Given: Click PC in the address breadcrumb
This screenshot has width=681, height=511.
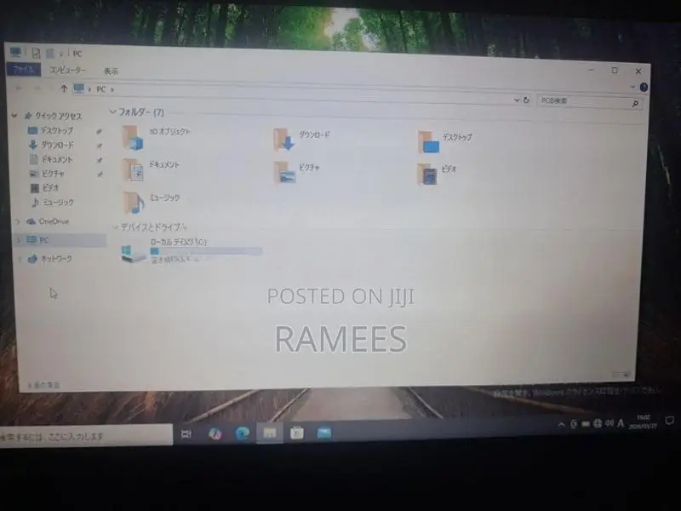Looking at the screenshot, I should 100,89.
